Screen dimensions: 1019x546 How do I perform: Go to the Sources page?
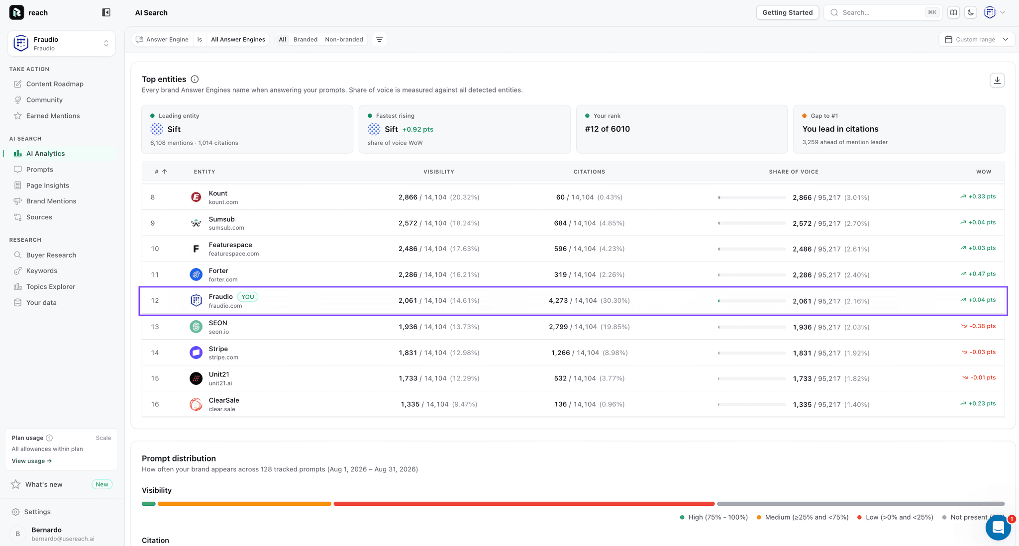coord(39,217)
